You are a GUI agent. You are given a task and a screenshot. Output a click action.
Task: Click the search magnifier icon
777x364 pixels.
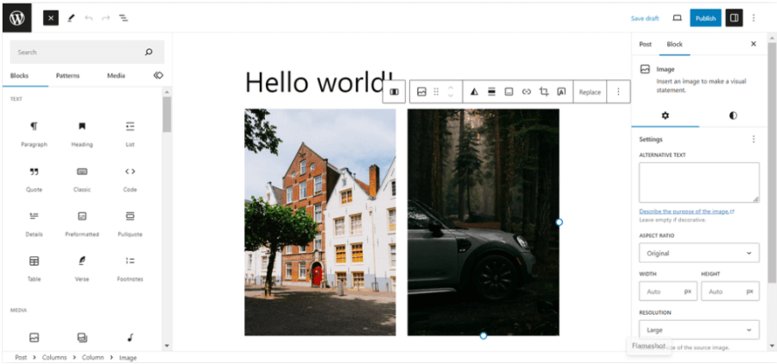pos(148,52)
